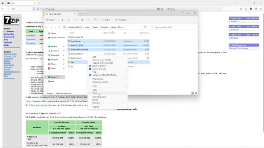Open Immagini in Explorer sidebar
This screenshot has width=264, height=148.
[54, 60]
